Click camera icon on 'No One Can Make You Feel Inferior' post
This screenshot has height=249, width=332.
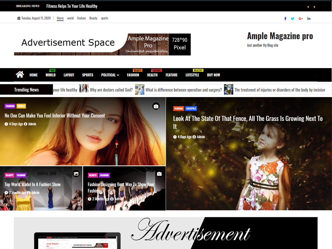[156, 106]
